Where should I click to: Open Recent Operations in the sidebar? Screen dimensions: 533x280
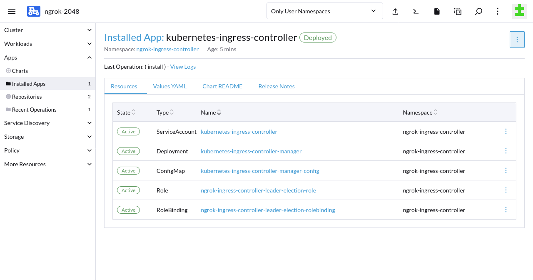click(47, 110)
